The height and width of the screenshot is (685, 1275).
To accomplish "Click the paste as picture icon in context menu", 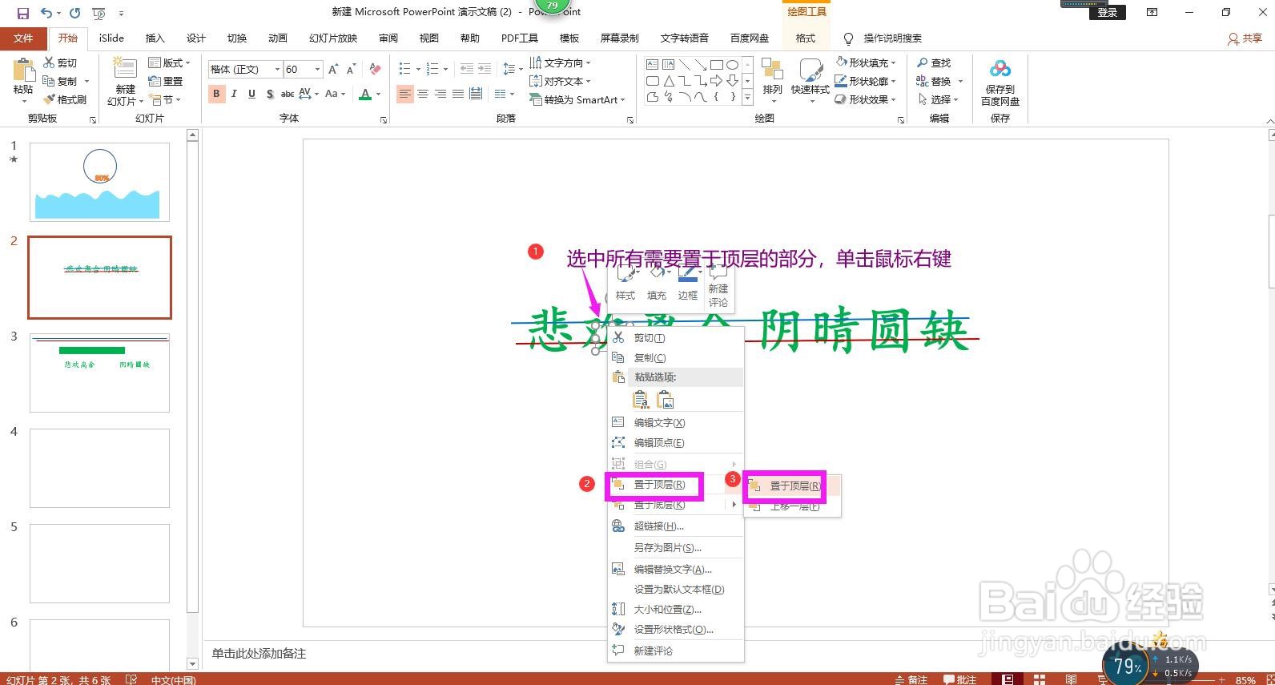I will click(x=666, y=399).
